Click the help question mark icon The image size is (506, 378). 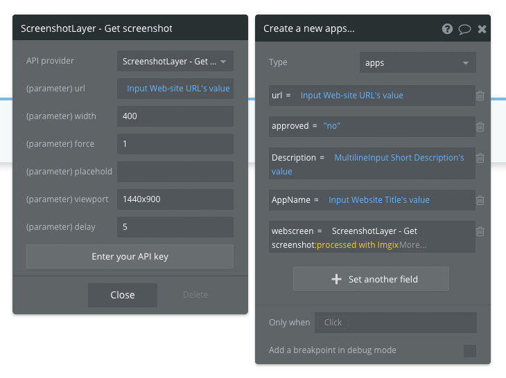(x=447, y=29)
